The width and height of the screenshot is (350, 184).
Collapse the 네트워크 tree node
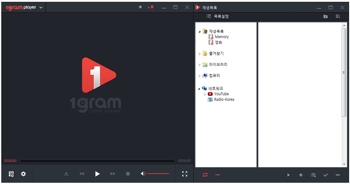tap(199, 89)
